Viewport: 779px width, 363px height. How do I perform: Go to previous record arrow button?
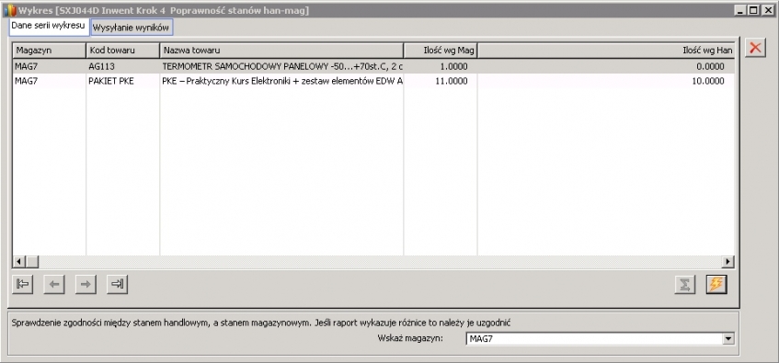(x=54, y=284)
